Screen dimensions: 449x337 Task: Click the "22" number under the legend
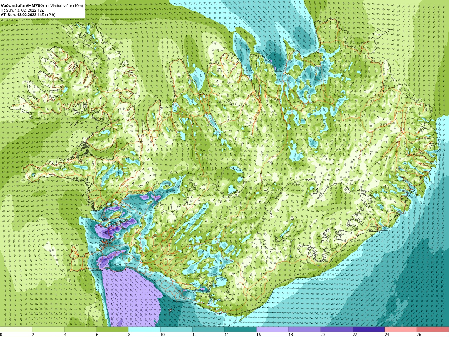coord(355,335)
